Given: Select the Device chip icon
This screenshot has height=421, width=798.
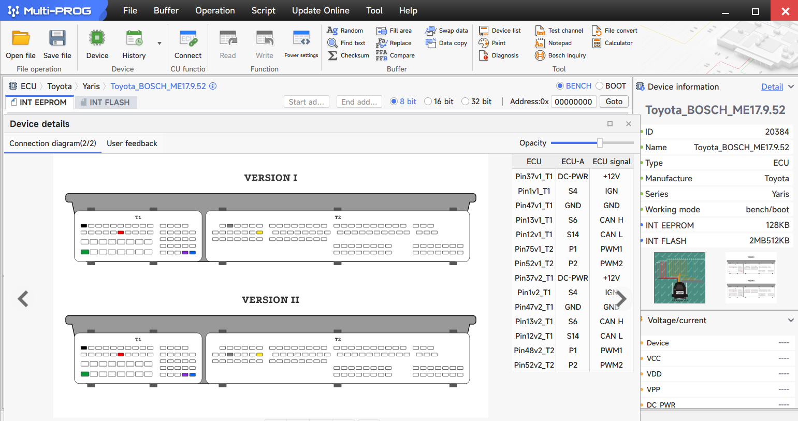Looking at the screenshot, I should pyautogui.click(x=97, y=38).
